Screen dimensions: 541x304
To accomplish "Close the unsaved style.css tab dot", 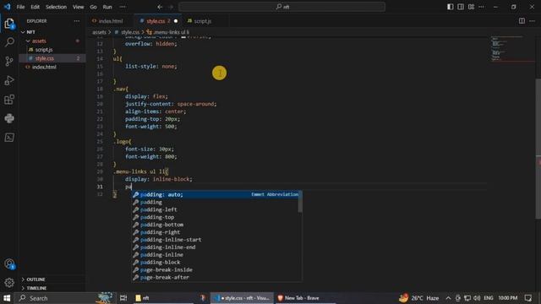I will click(x=176, y=21).
